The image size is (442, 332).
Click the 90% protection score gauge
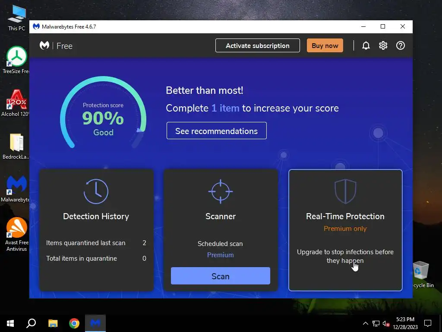(103, 112)
